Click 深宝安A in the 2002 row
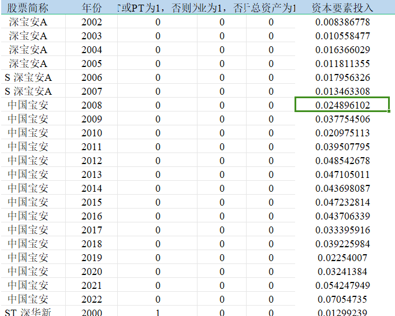 (x=28, y=22)
